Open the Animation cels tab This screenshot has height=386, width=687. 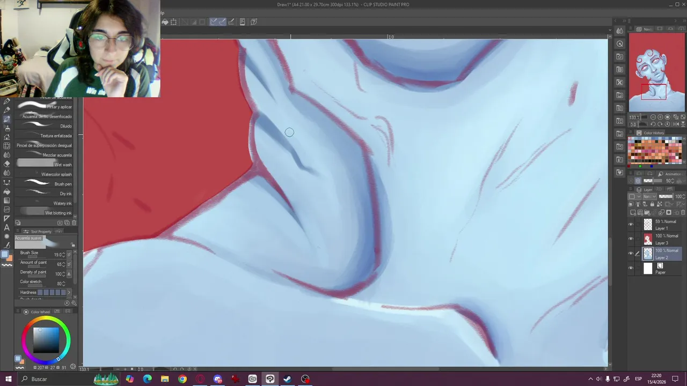(x=670, y=174)
